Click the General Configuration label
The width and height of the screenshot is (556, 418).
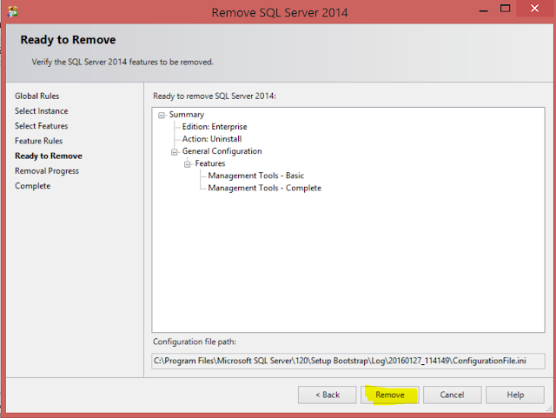(x=222, y=151)
